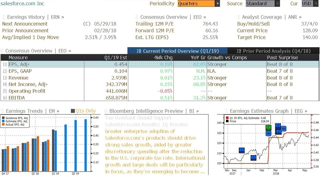Screen dimensions: 320x176
Task: Select the Revenue measure row
Action: click(160, 78)
